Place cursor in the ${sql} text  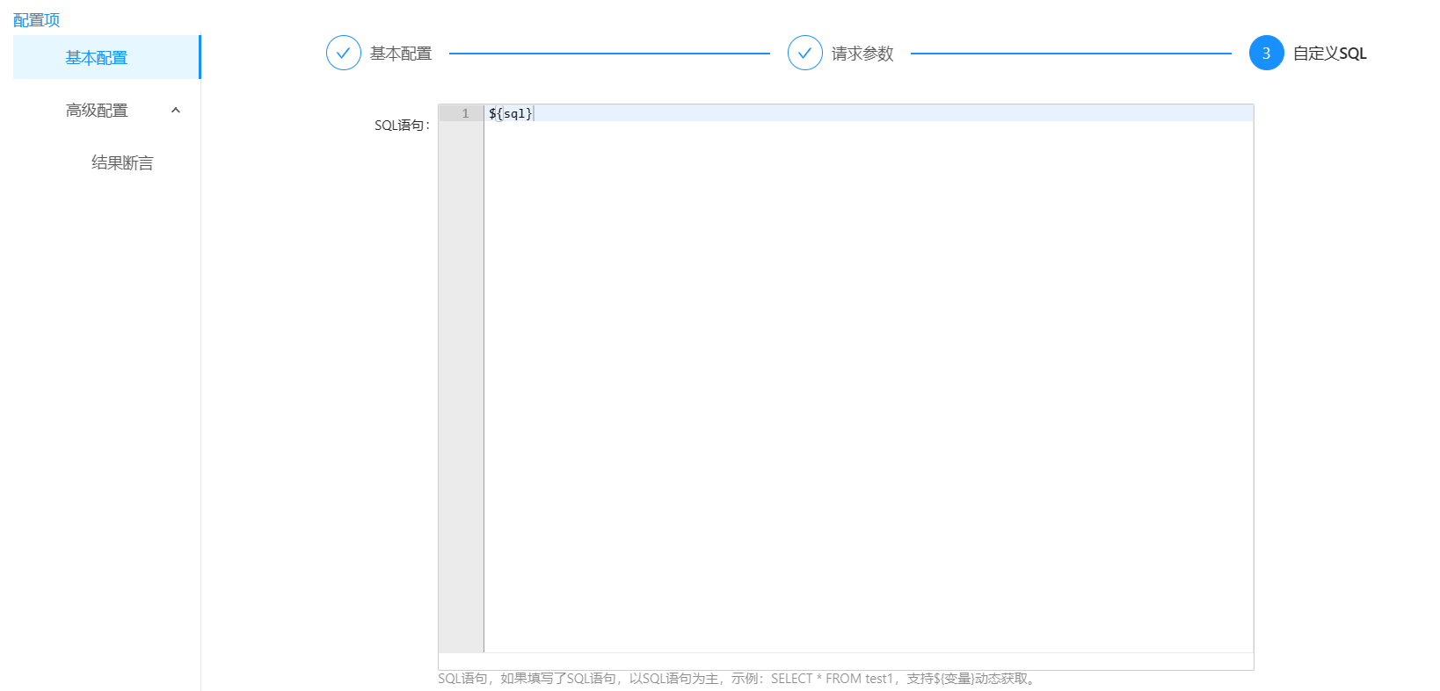point(511,113)
